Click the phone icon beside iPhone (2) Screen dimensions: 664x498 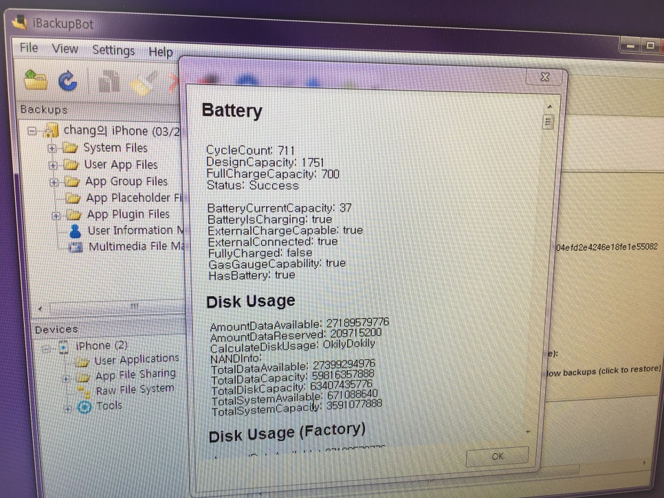(63, 347)
